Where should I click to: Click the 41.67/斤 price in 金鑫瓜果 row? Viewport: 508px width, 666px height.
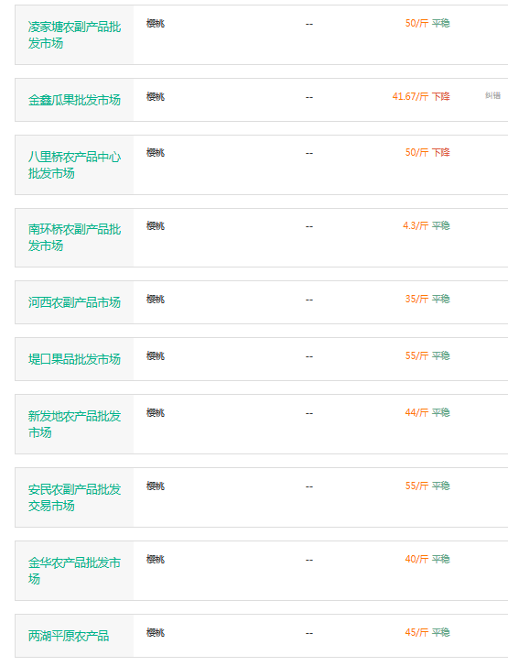click(x=410, y=96)
